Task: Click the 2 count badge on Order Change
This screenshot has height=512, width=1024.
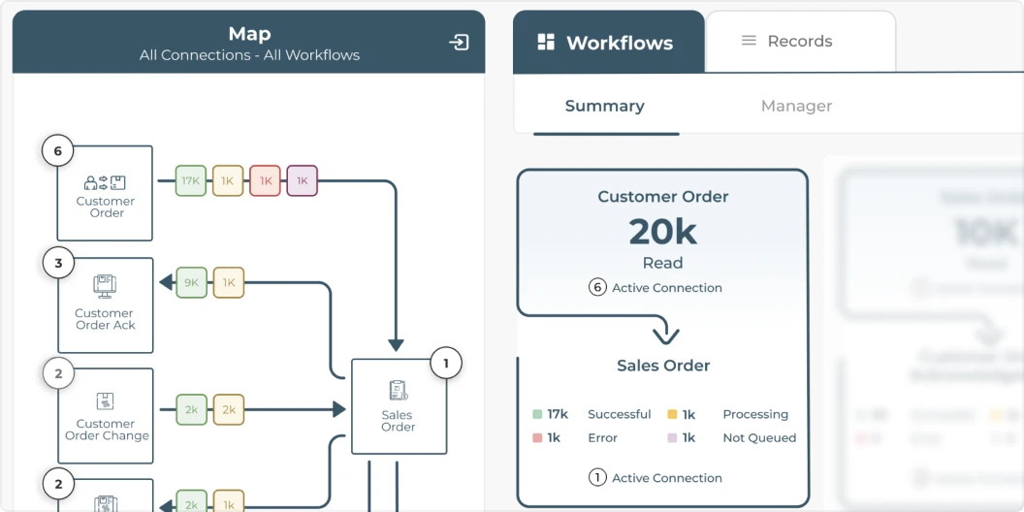Action: pyautogui.click(x=59, y=374)
